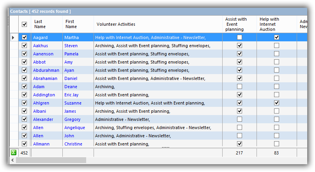
Task: Uncheck the row checkbox for Aakhus
Action: tap(25, 46)
